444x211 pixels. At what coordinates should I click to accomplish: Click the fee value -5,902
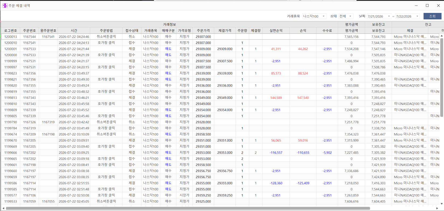(327, 153)
